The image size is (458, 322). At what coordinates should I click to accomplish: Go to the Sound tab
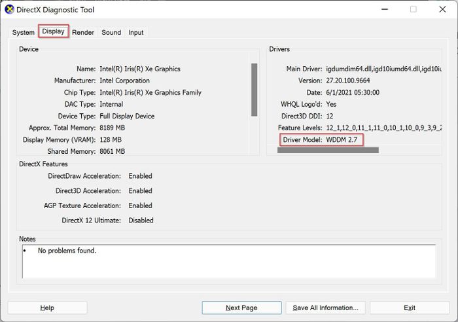(111, 33)
